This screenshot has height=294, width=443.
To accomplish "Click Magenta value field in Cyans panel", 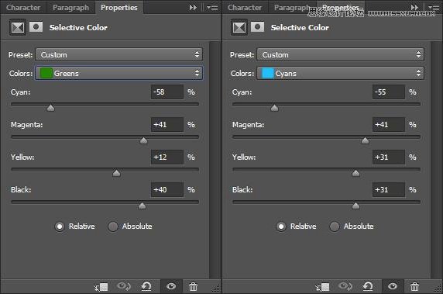I will (x=389, y=125).
